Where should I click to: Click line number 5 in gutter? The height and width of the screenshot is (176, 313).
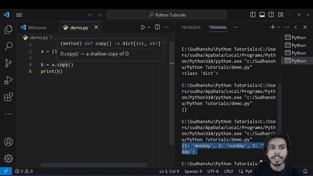[30, 71]
